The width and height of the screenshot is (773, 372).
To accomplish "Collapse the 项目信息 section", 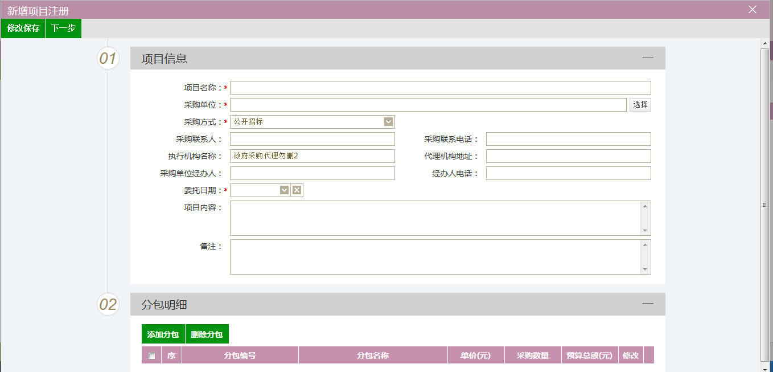I will coord(648,58).
